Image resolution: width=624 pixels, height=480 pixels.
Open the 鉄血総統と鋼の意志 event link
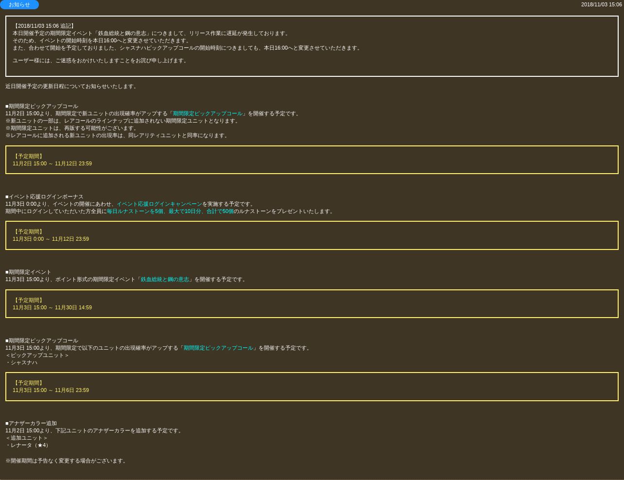click(x=165, y=279)
